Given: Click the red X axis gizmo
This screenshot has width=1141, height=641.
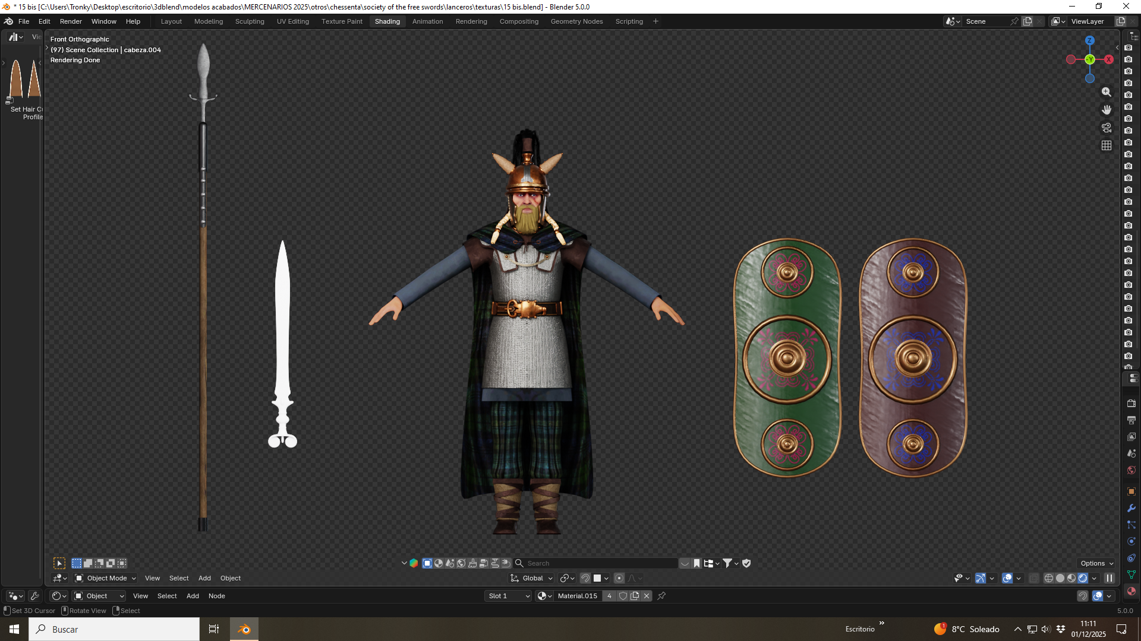Looking at the screenshot, I should [x=1109, y=59].
